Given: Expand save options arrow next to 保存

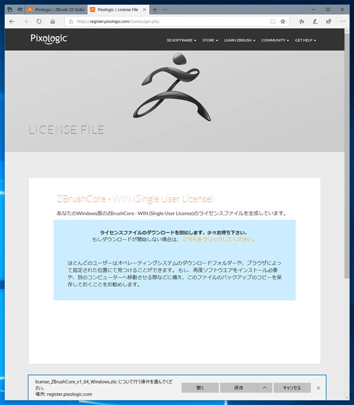Looking at the screenshot, I should pyautogui.click(x=265, y=388).
